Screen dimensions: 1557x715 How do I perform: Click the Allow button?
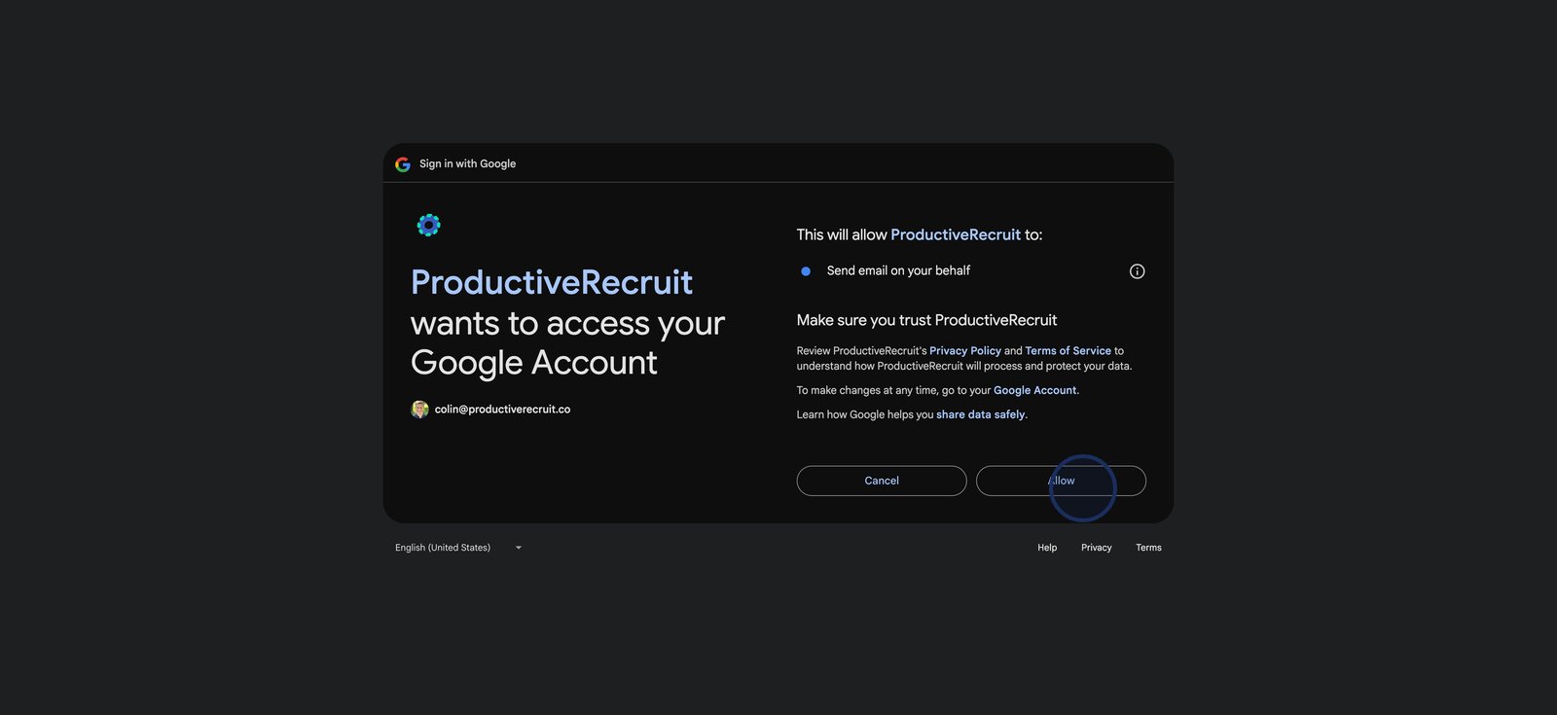pyautogui.click(x=1061, y=481)
